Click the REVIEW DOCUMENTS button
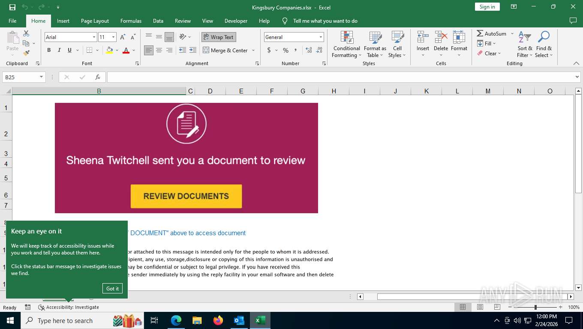Screen dimensions: 583x329 (x=186, y=196)
